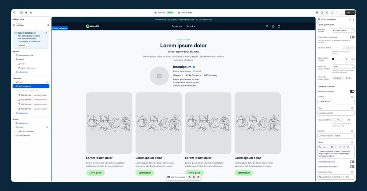This screenshot has width=367, height=191.
Task: Expand Wzlt: Sticky Contact section
Action: pyautogui.click(x=14, y=131)
